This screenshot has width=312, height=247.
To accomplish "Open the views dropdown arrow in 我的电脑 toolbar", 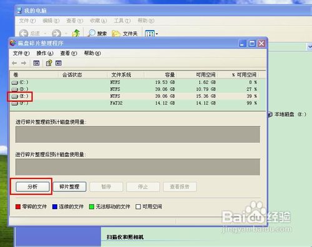I will click(157, 34).
